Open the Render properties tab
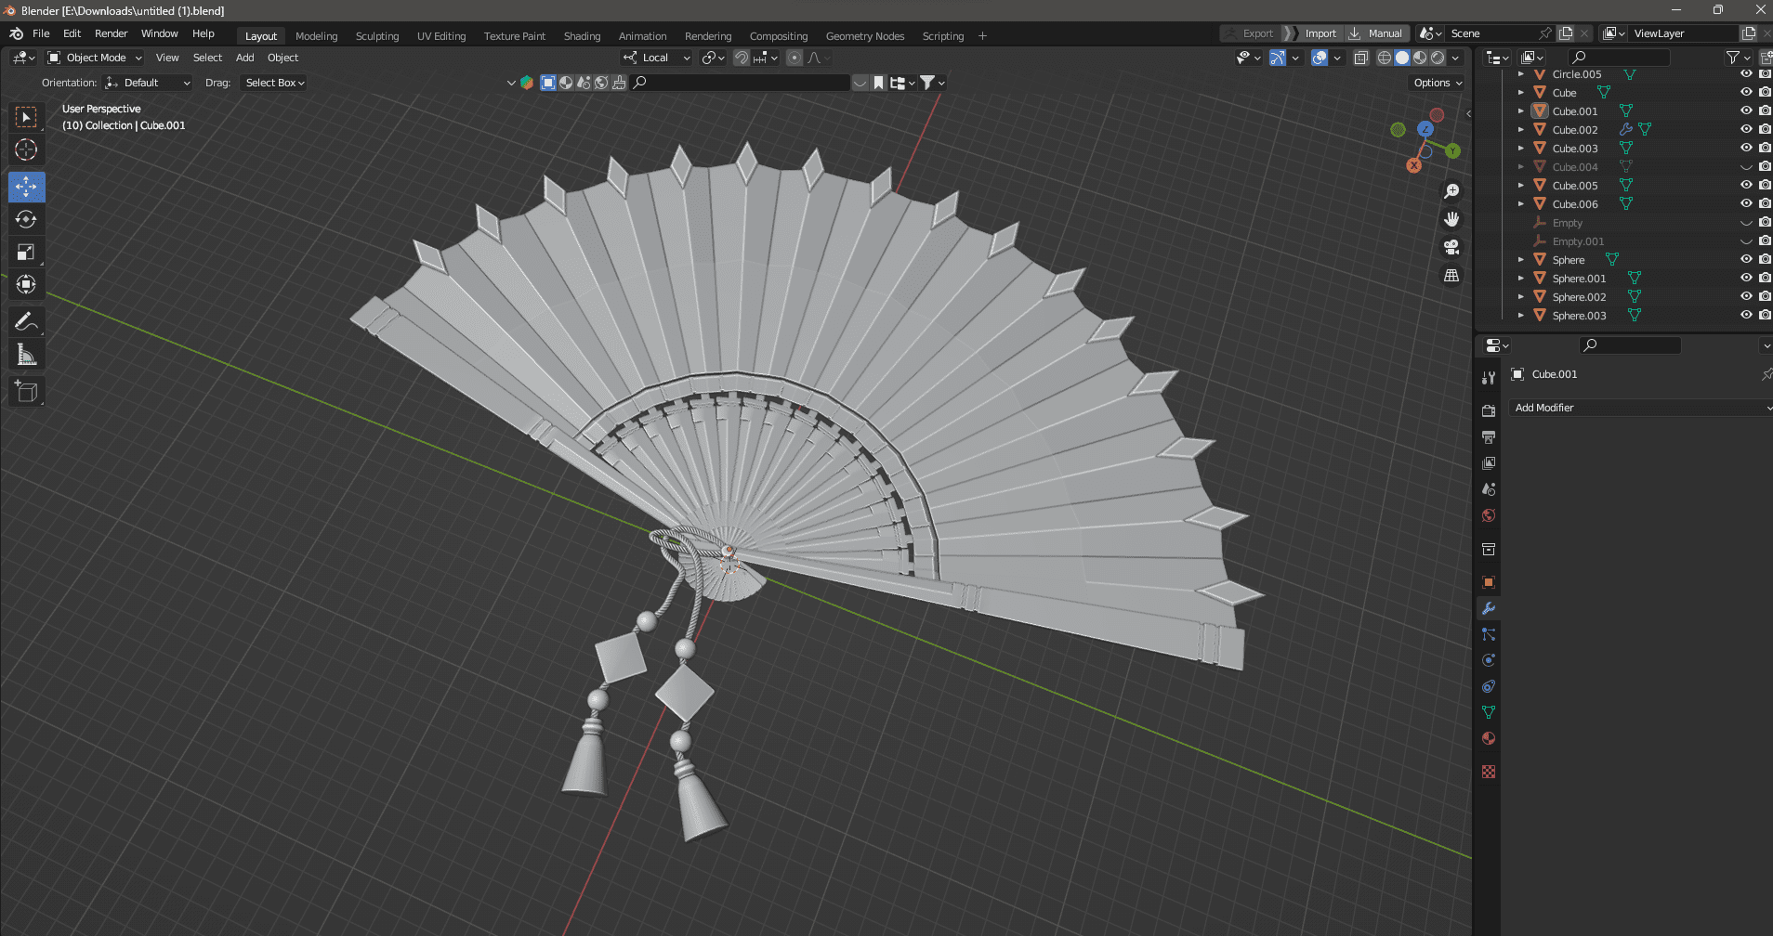 point(1489,410)
